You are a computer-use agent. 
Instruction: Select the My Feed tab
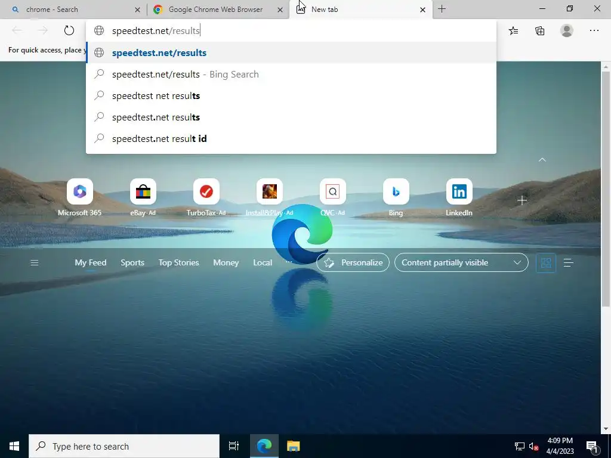click(91, 262)
